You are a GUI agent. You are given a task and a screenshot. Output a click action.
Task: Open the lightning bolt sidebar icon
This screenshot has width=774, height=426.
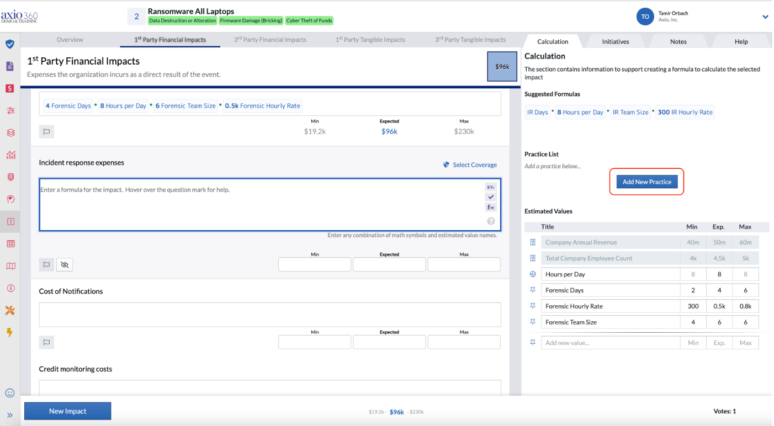coord(10,333)
